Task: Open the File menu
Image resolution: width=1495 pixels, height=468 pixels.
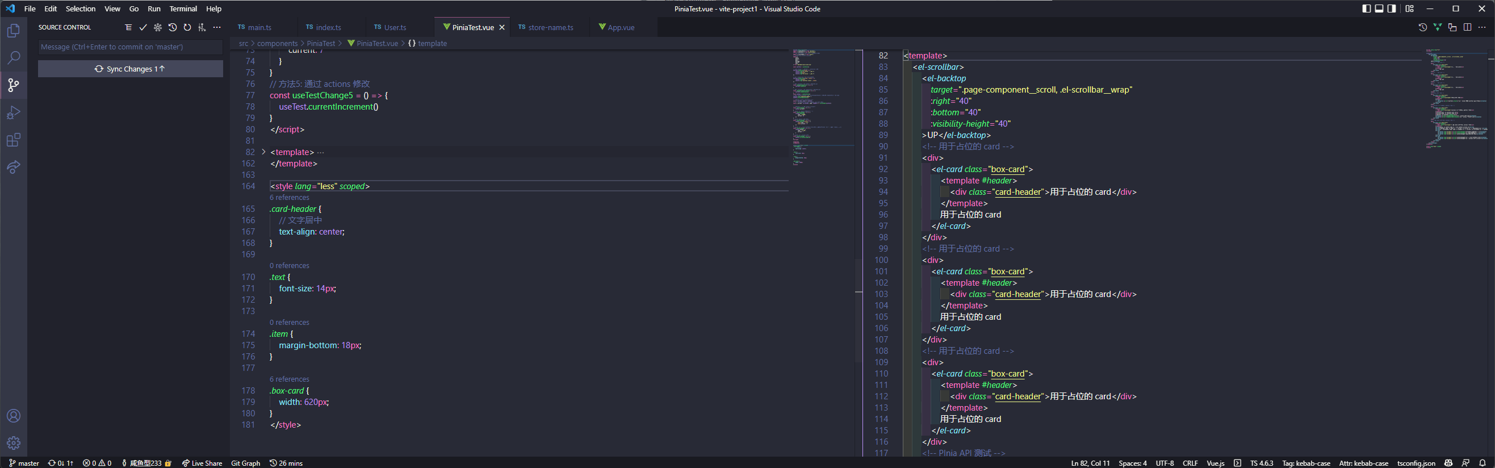Action: [30, 9]
